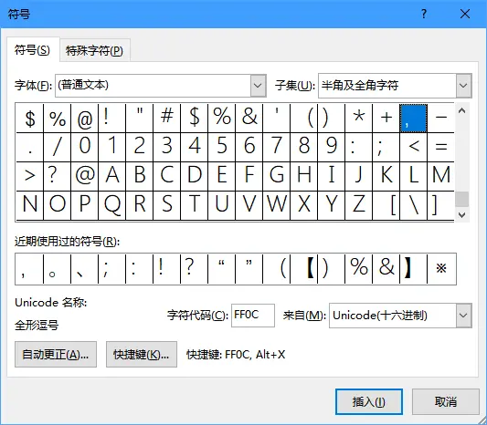The width and height of the screenshot is (487, 425).
Task: Pick the “ left quote from recent symbols
Action: 221,269
